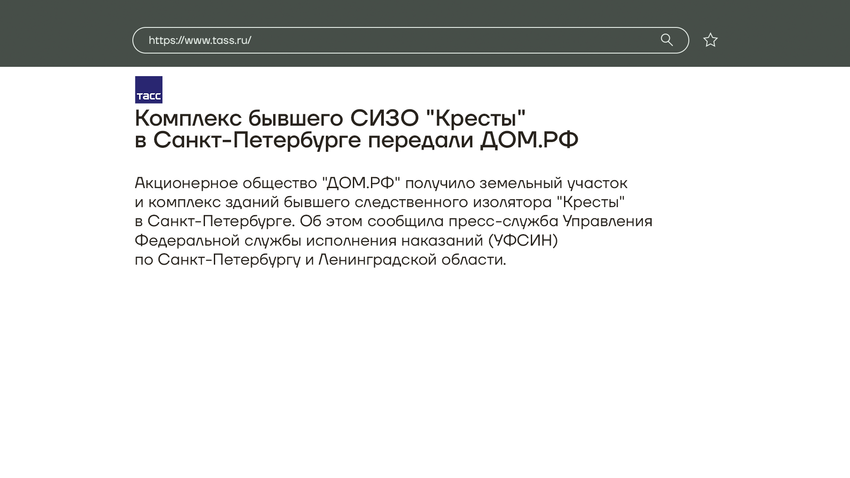Open the headline about СИЗО "Кресты"
The height and width of the screenshot is (478, 850).
pyautogui.click(x=330, y=118)
